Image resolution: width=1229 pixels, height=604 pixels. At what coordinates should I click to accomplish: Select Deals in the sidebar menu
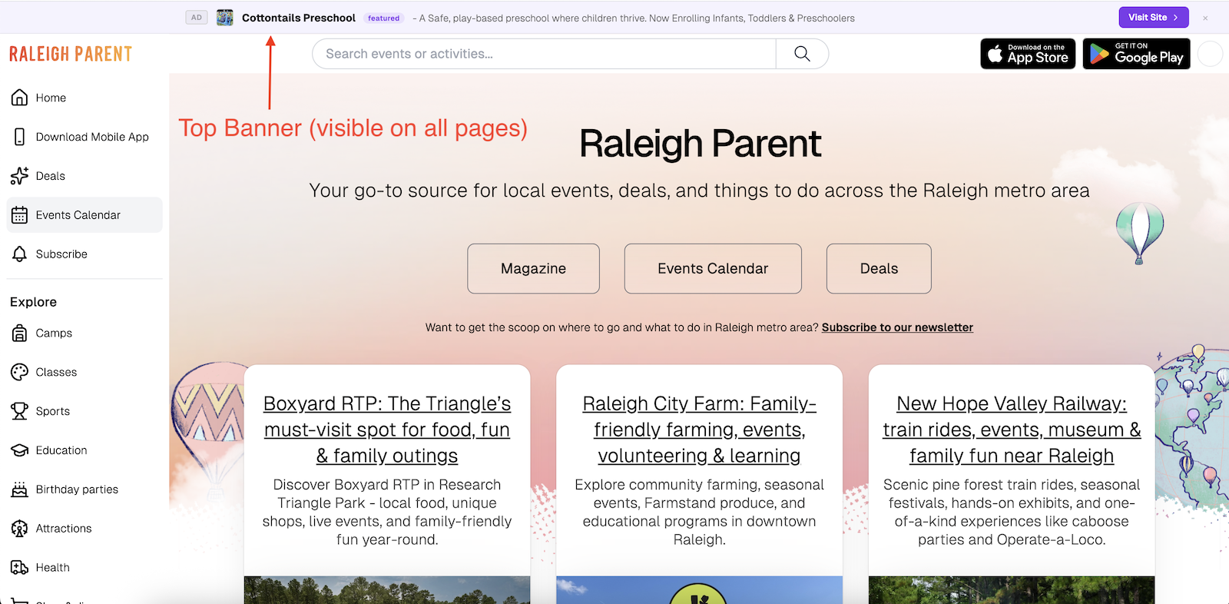[x=84, y=176]
